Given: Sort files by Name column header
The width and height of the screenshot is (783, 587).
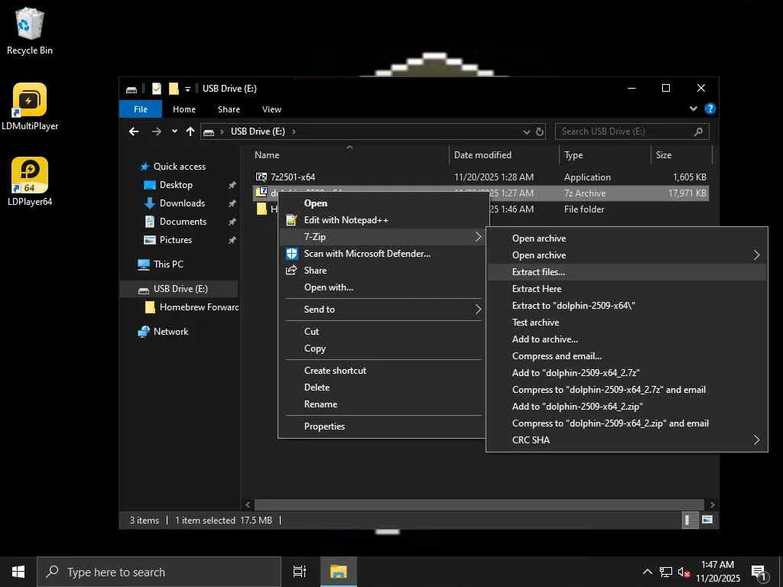Looking at the screenshot, I should click(x=267, y=154).
